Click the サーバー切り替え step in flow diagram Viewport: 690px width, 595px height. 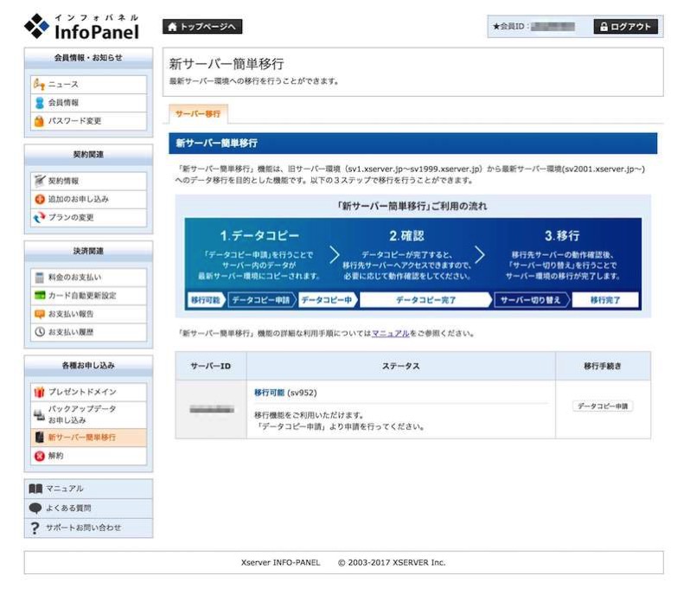(x=531, y=300)
